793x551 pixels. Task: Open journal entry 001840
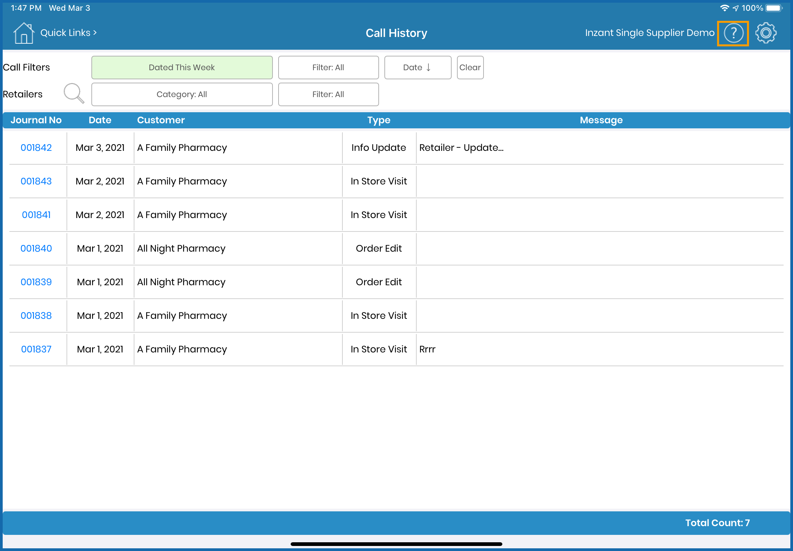[36, 248]
